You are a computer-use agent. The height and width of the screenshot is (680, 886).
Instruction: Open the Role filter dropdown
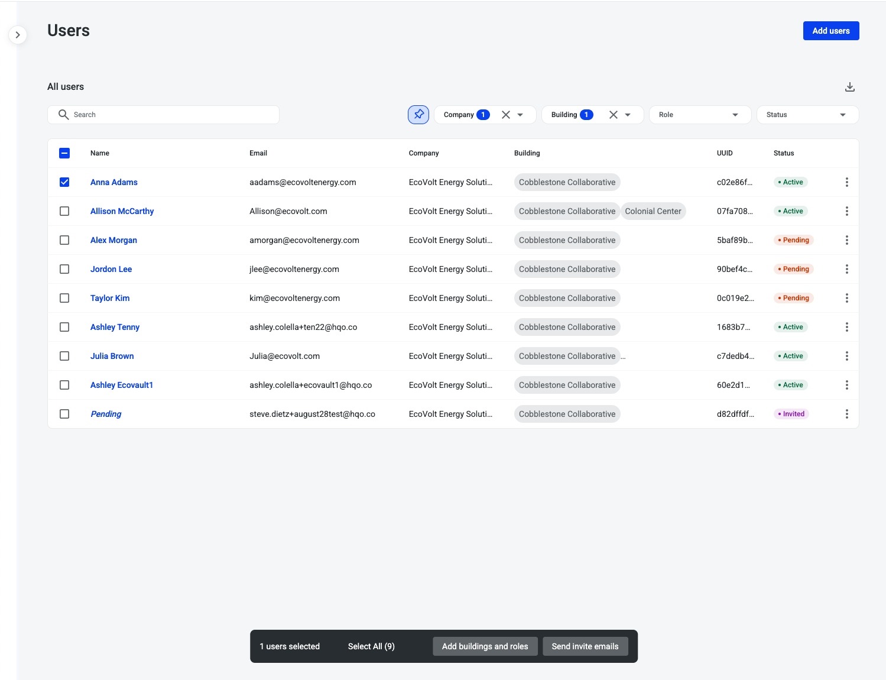tap(700, 115)
